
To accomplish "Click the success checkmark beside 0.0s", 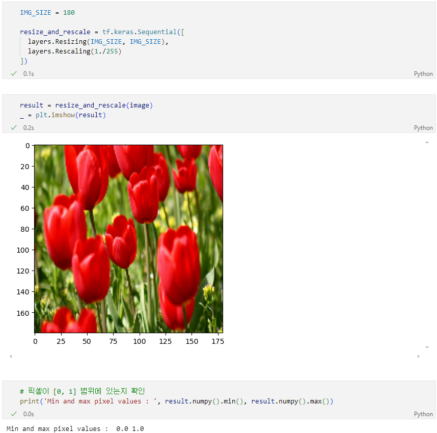I will point(14,414).
